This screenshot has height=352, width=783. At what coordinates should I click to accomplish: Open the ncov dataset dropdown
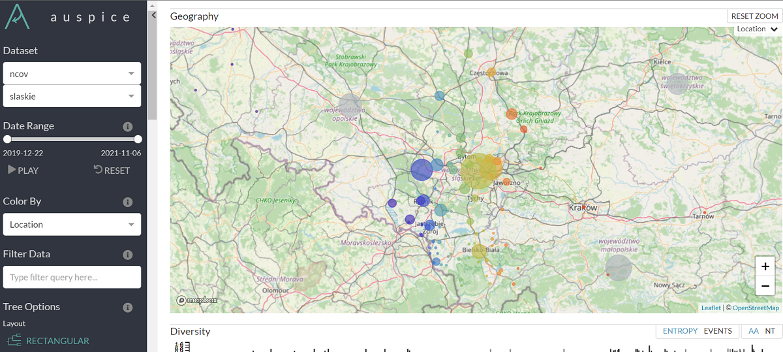72,74
